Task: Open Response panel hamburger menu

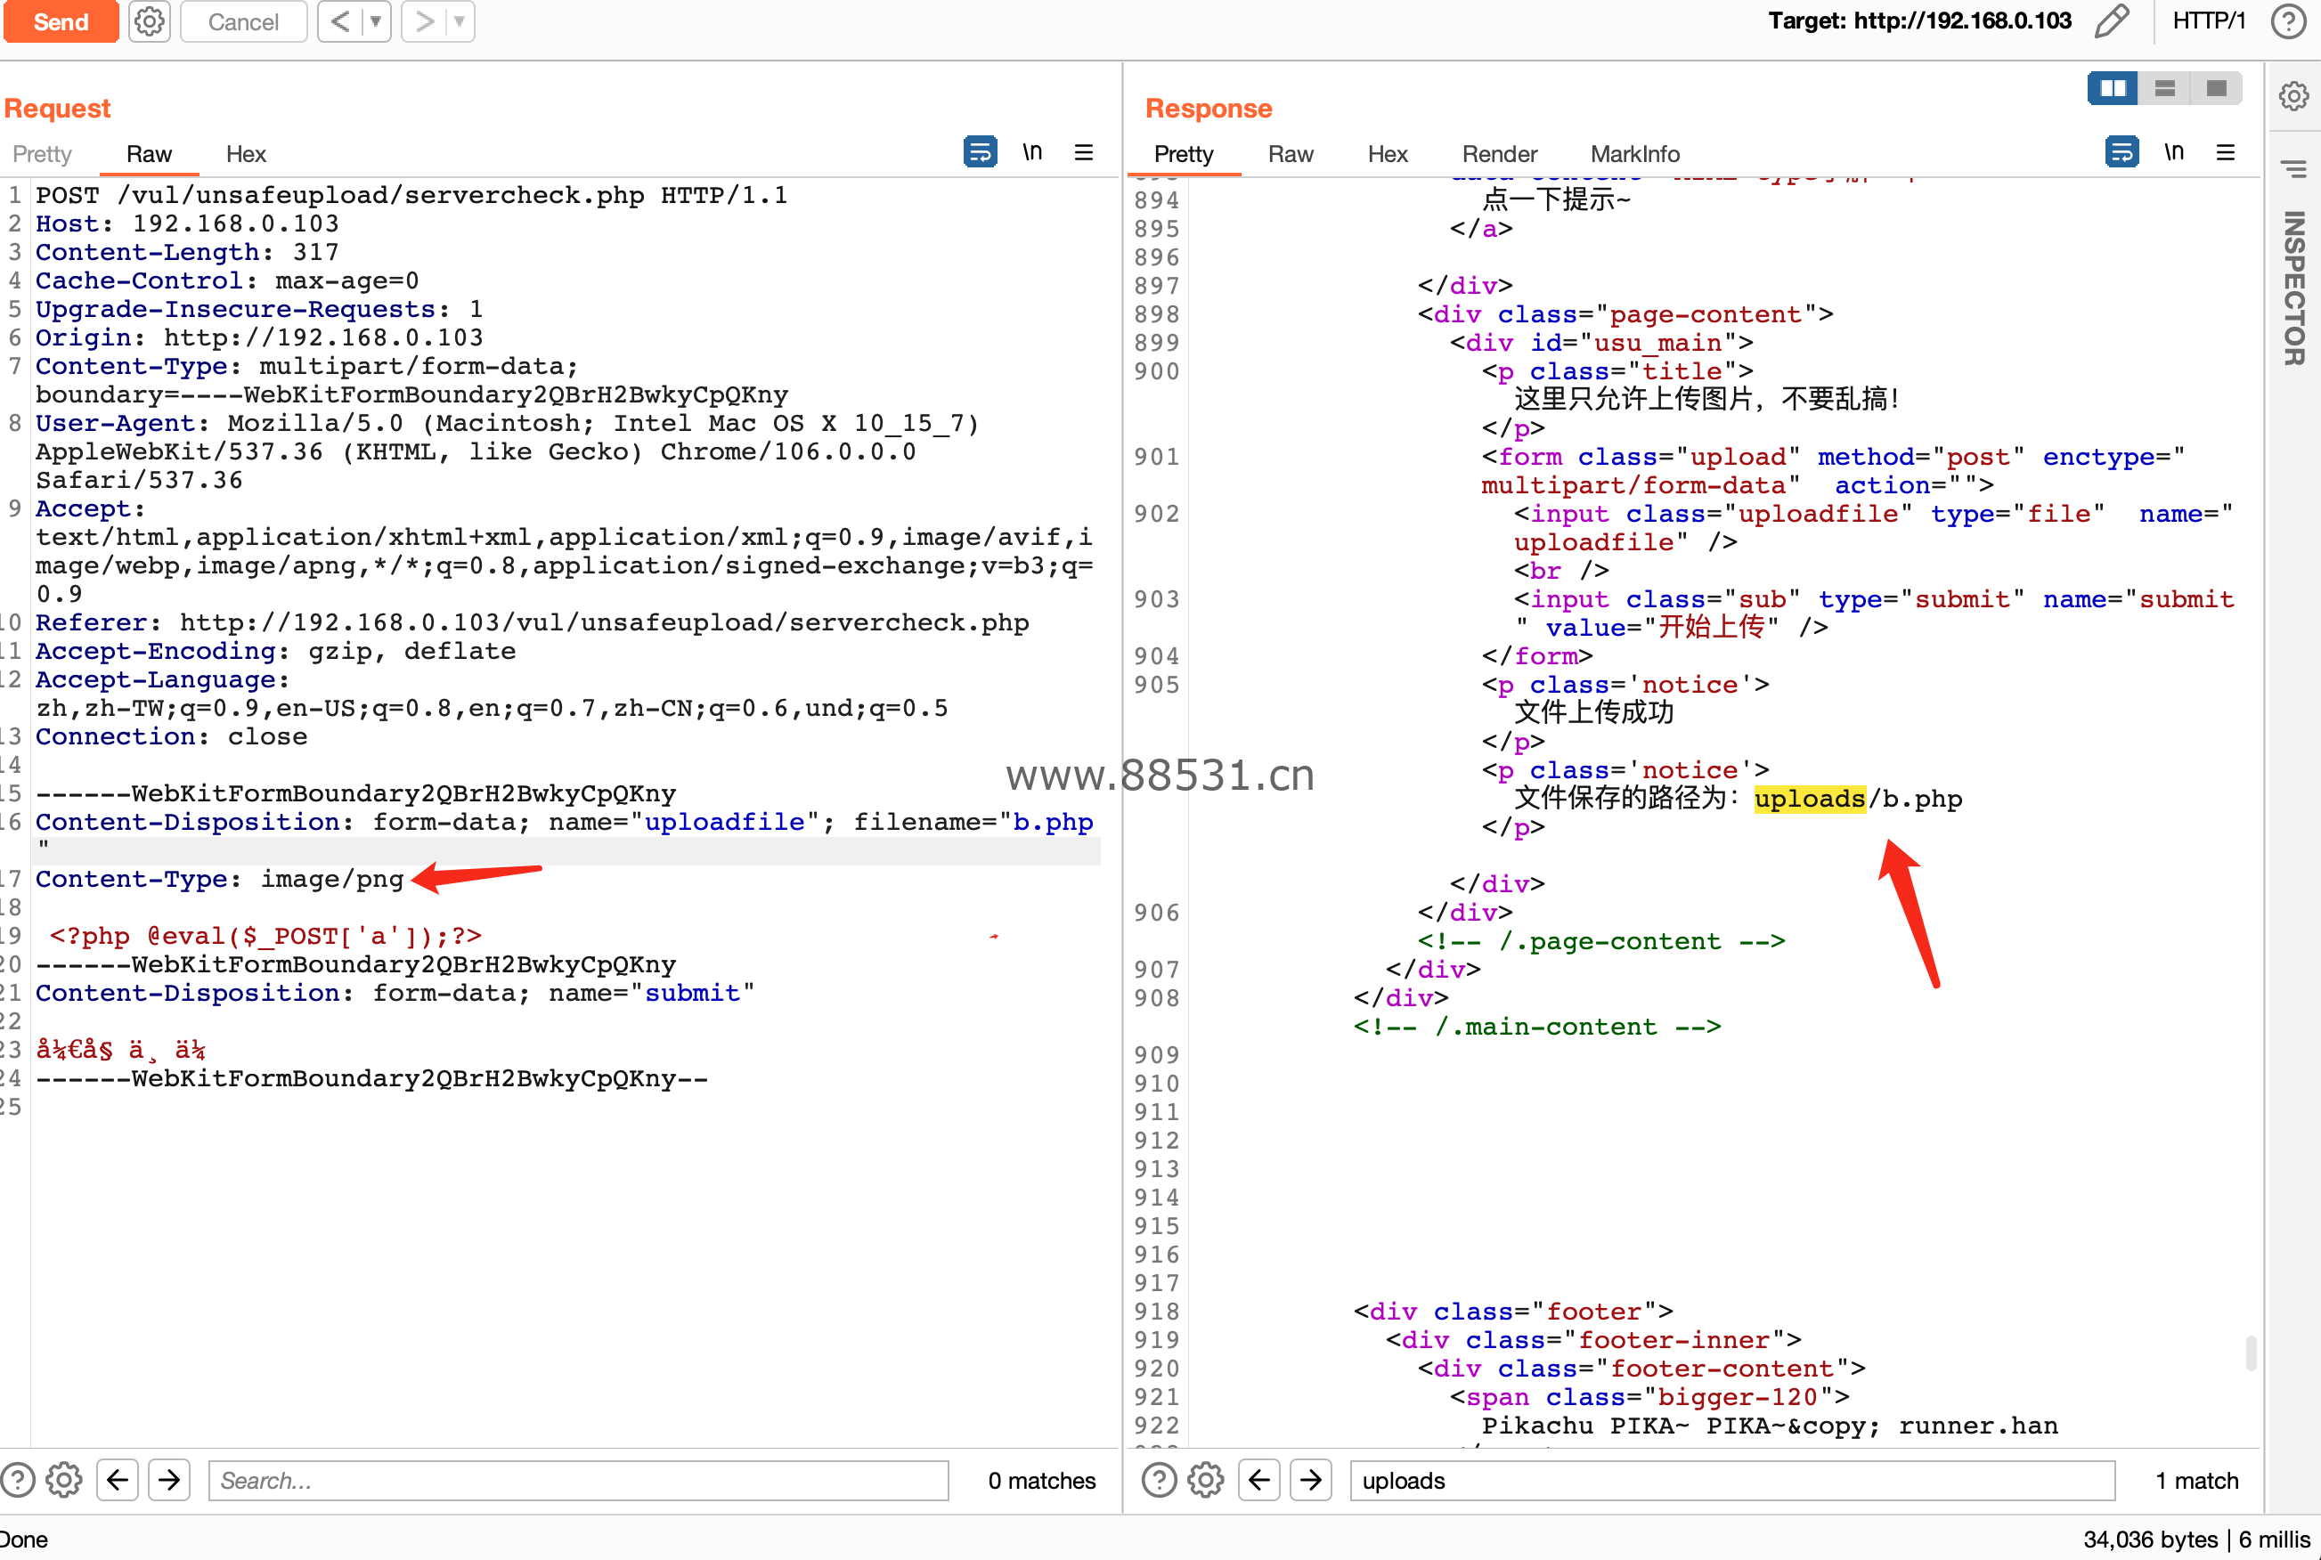Action: tap(2227, 152)
